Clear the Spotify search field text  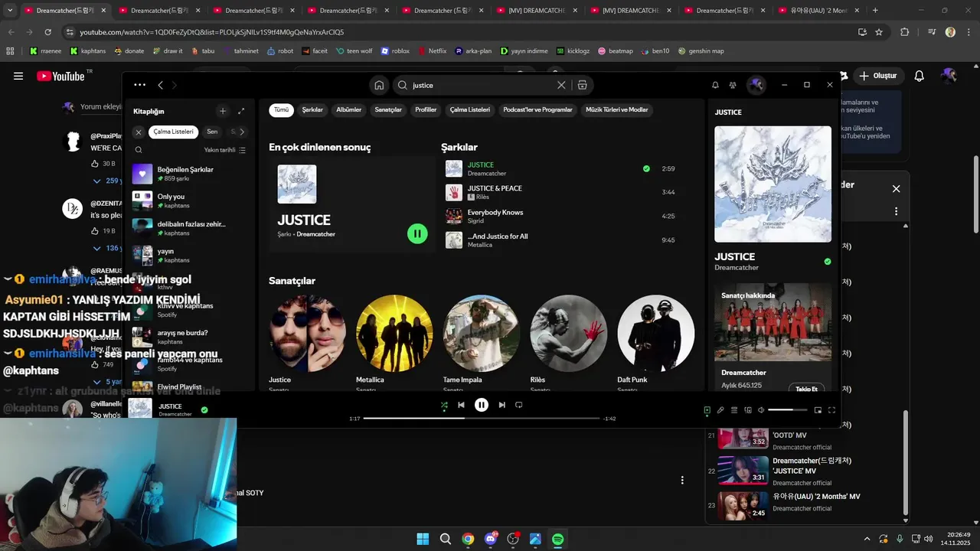click(561, 85)
